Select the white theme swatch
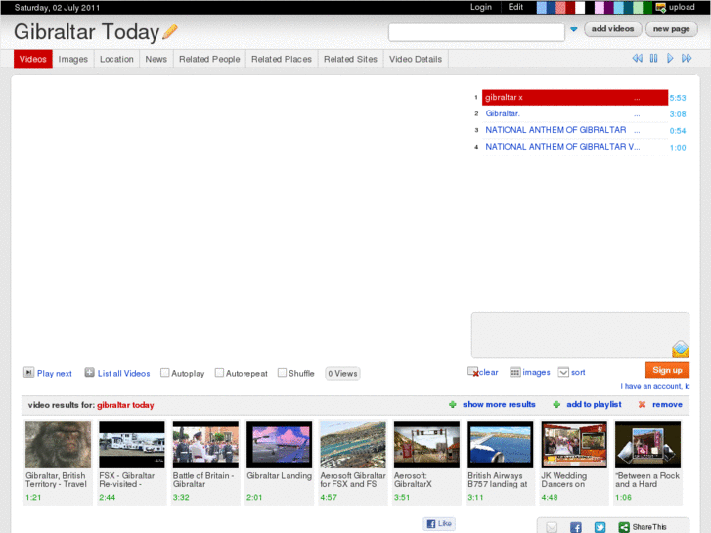 pyautogui.click(x=580, y=7)
